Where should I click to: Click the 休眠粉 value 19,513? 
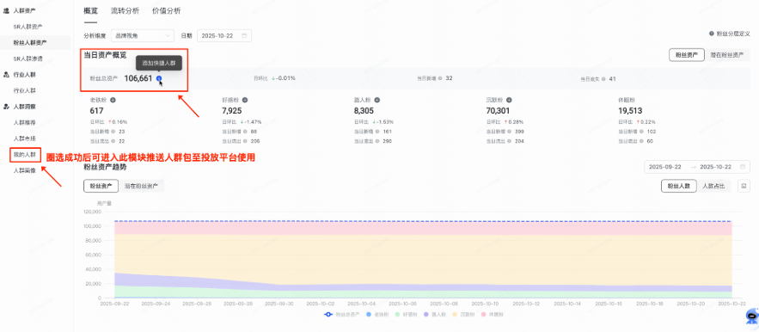(630, 110)
